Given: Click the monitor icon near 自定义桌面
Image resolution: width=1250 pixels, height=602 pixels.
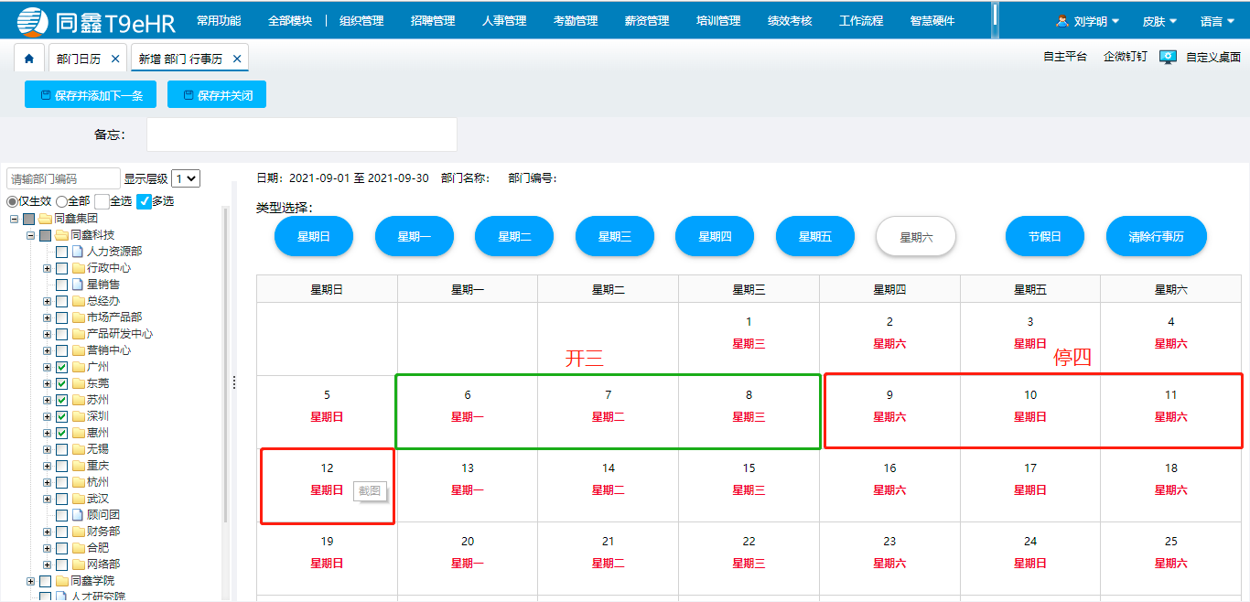Looking at the screenshot, I should pos(1166,56).
